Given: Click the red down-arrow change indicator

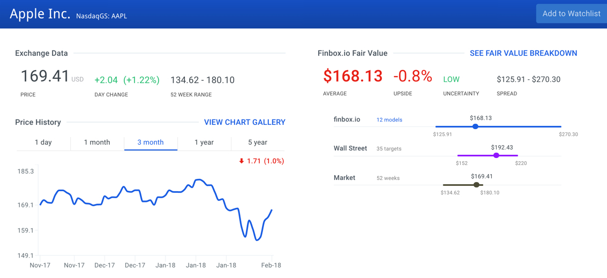Looking at the screenshot, I should [x=242, y=161].
